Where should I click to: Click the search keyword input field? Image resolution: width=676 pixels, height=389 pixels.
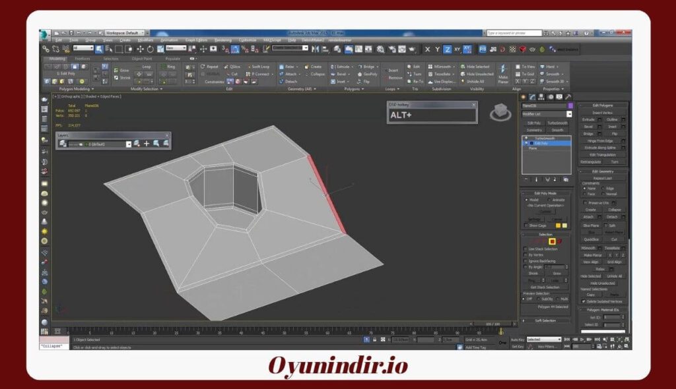coord(514,33)
